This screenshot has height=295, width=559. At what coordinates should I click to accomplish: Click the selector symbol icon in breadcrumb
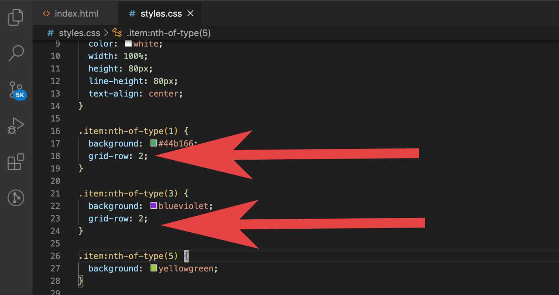click(117, 33)
